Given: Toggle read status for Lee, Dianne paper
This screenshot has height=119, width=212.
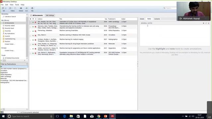Looking at the screenshot, I should click(x=33, y=53).
